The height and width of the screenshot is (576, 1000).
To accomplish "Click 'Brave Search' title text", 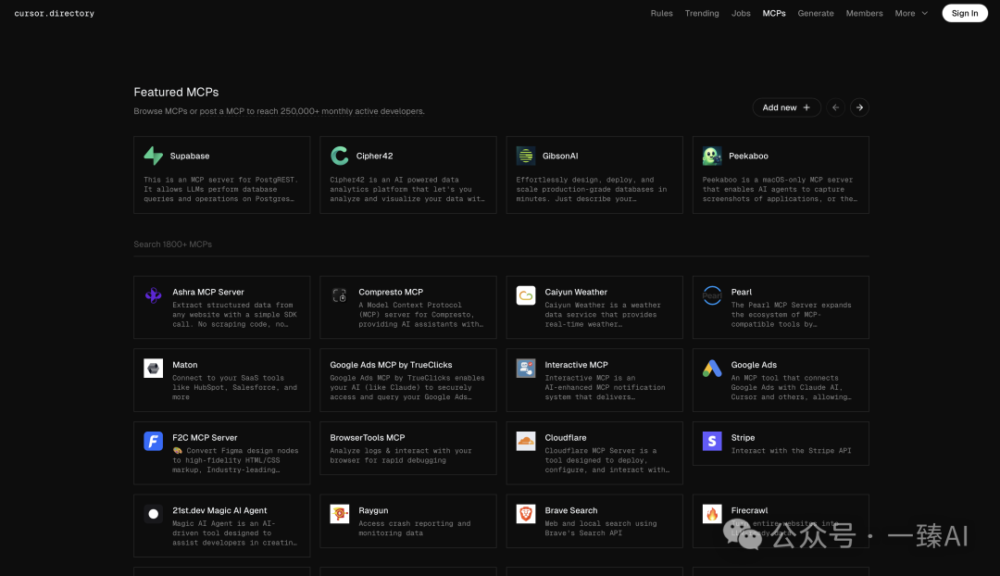I will coord(570,510).
